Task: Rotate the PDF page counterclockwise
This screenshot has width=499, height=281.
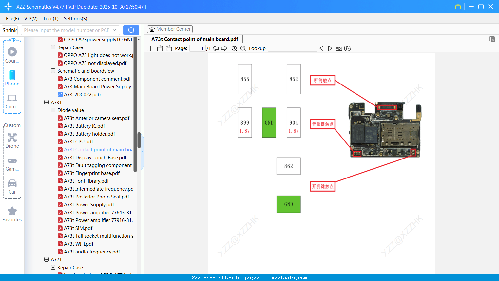Action: [160, 48]
